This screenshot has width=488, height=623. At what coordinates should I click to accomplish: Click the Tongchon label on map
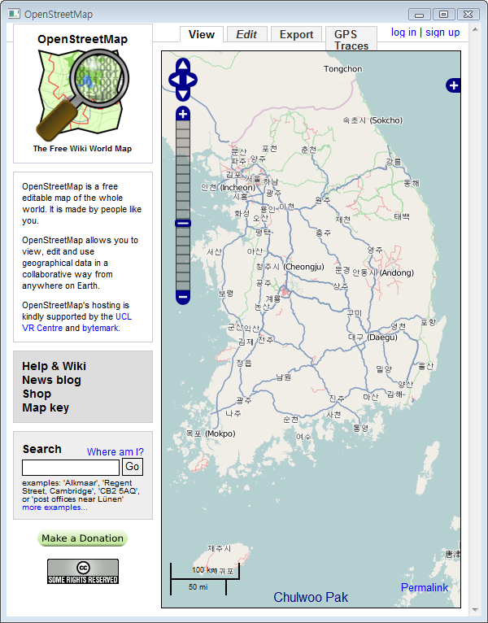tap(343, 69)
